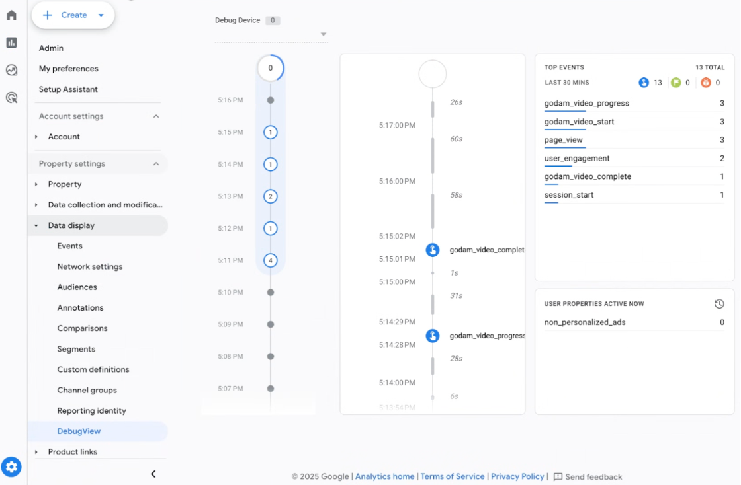This screenshot has height=485, width=741.
Task: Click the godam_video_complete event icon in timeline
Action: [433, 250]
